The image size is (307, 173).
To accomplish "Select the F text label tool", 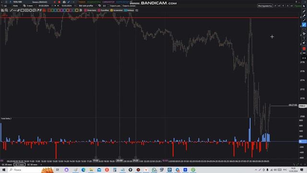I will point(41,10).
